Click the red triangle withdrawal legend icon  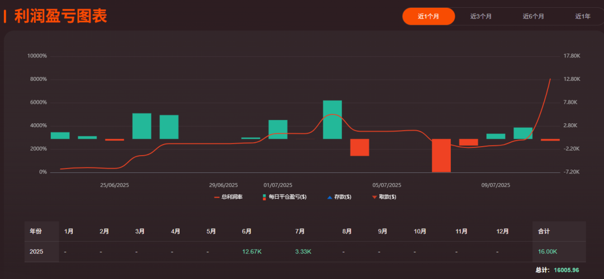374,197
